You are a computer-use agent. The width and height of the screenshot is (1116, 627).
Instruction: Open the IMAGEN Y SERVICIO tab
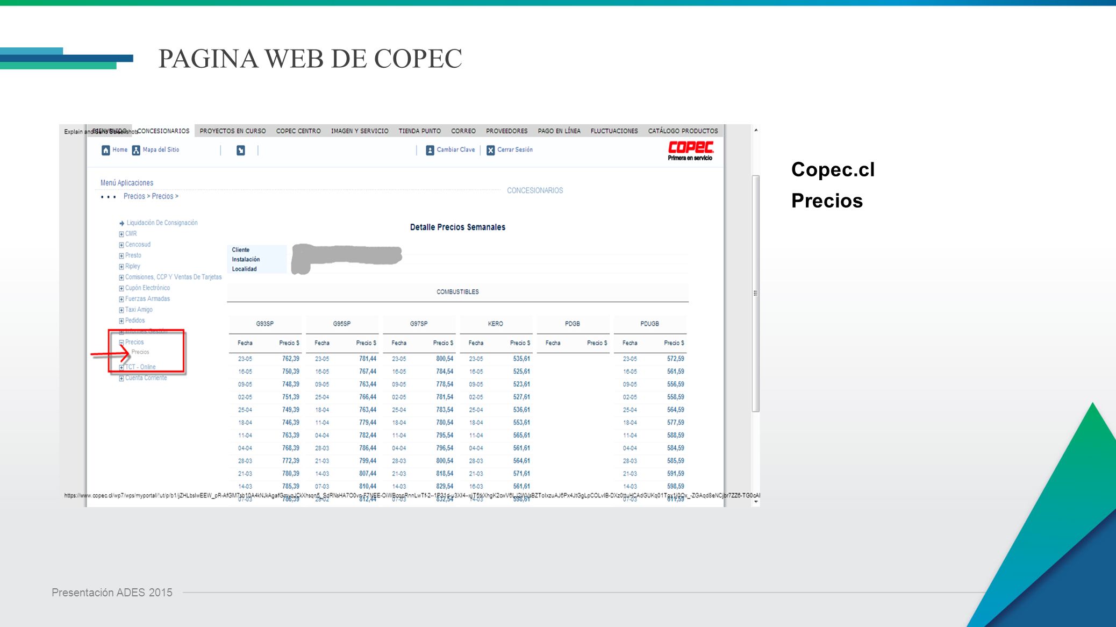[360, 131]
